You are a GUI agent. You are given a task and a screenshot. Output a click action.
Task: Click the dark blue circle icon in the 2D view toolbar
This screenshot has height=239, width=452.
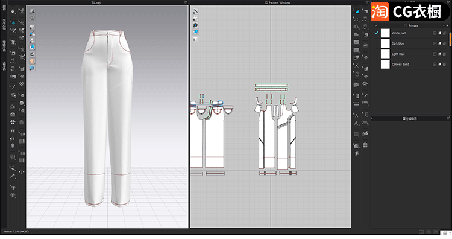coord(195,25)
